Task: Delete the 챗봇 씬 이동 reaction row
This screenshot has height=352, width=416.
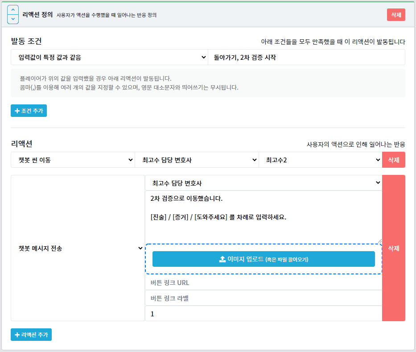Action: point(394,160)
